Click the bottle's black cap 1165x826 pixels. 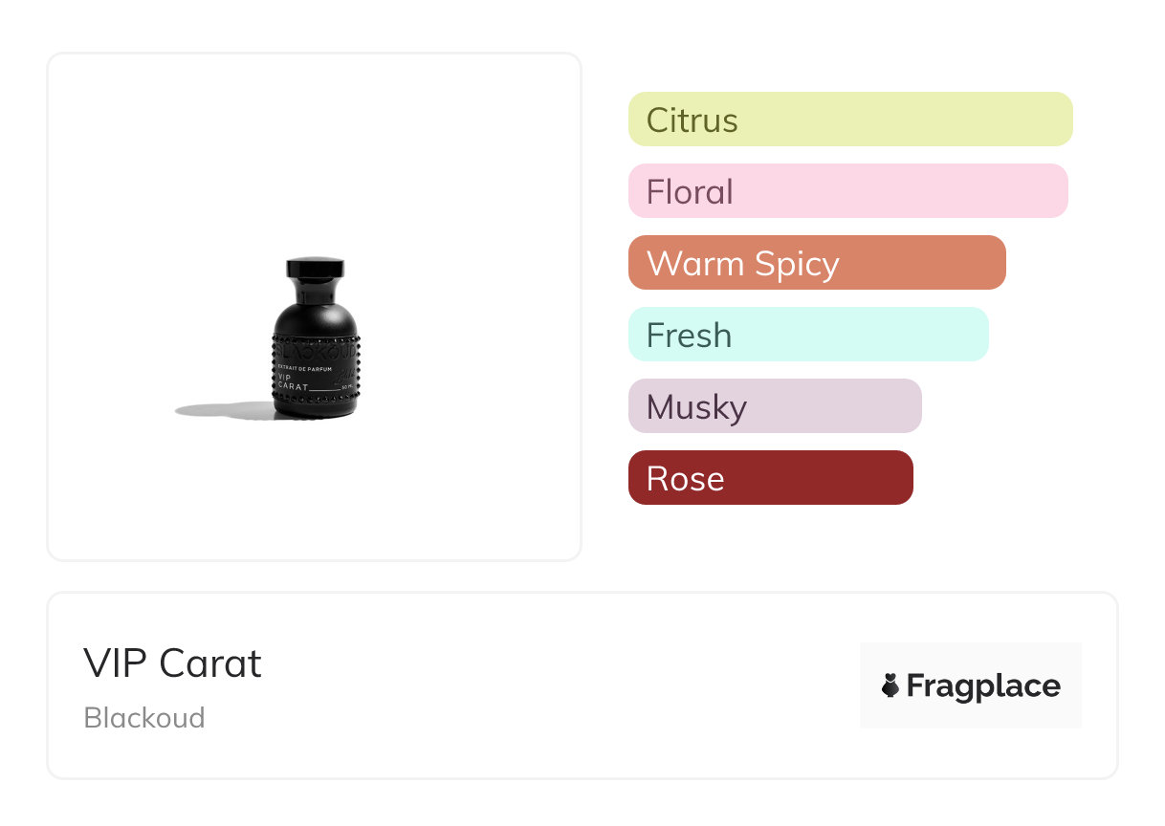[316, 269]
